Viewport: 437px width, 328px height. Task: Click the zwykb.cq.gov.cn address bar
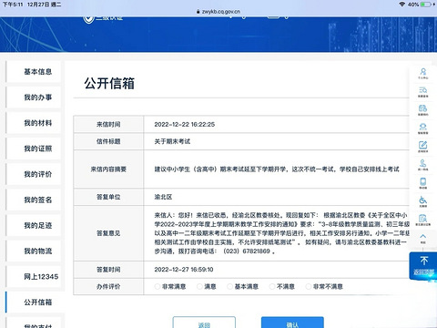click(218, 12)
